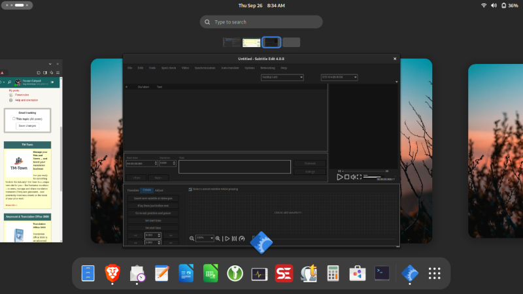Image resolution: width=523 pixels, height=294 pixels.
Task: Open the system monitor icon in dock
Action: 260,274
